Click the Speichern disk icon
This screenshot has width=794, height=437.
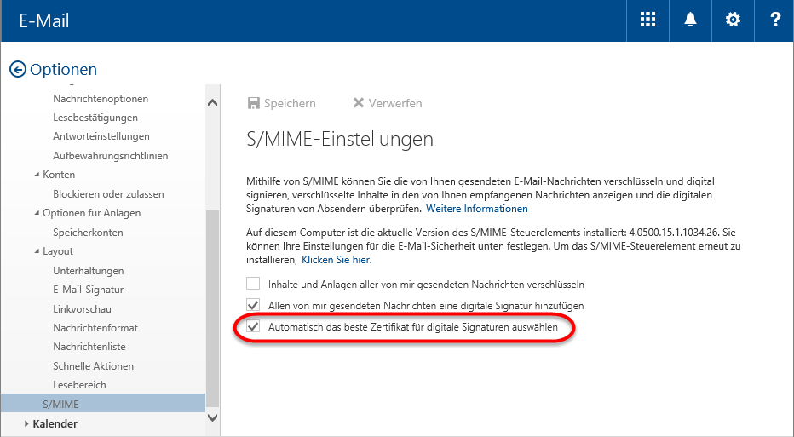click(x=253, y=103)
